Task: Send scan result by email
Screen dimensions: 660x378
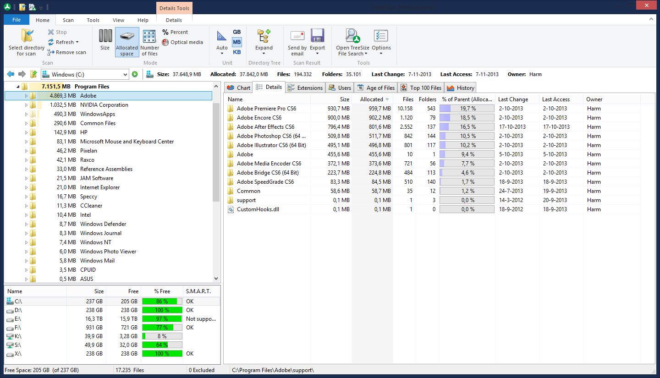Action: coord(297,42)
